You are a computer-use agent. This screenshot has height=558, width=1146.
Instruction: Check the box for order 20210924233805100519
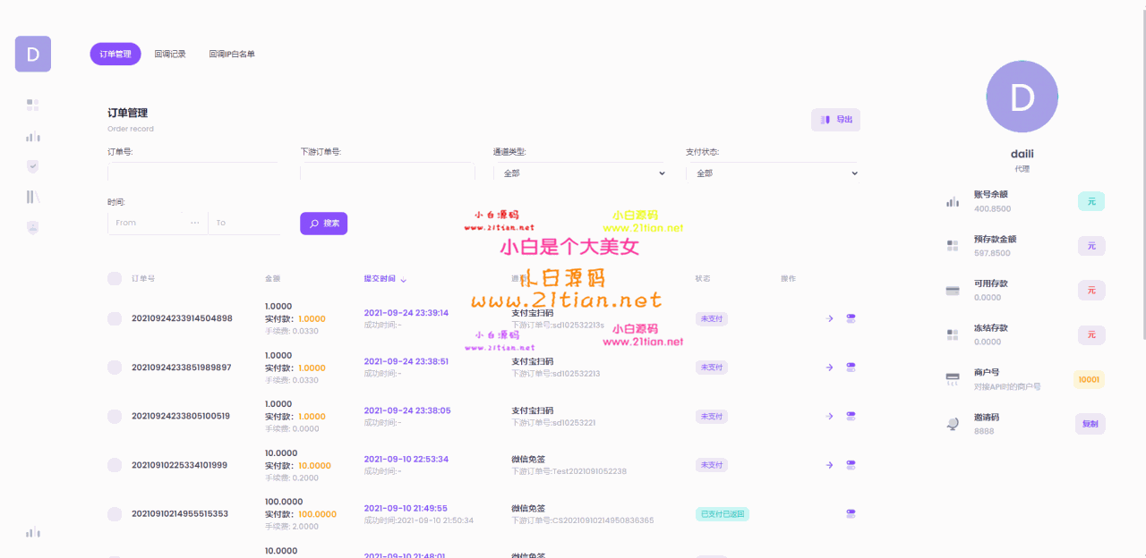pos(115,416)
